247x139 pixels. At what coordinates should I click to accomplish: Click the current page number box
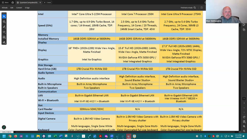tap(244, 99)
